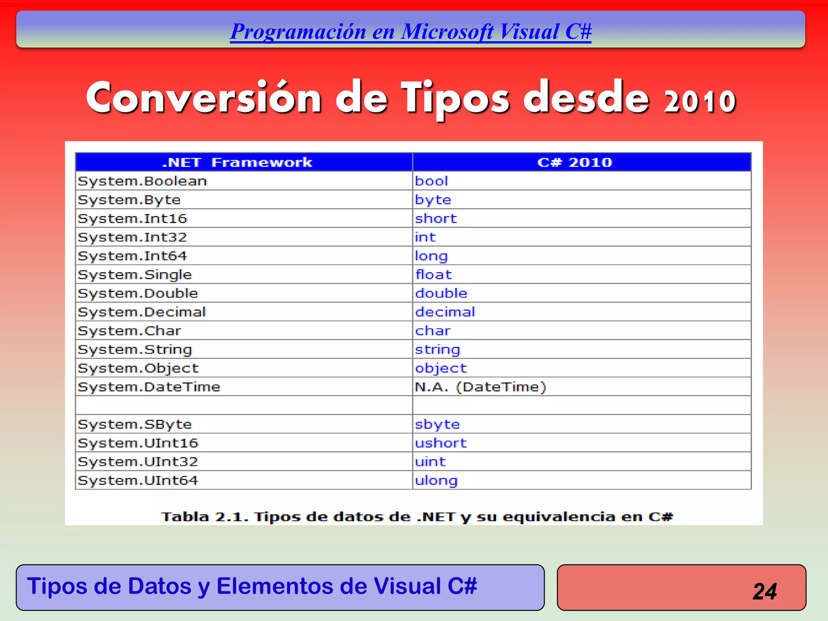Click the System.Boolean cell
Image resolution: width=828 pixels, height=621 pixels.
coord(244,181)
